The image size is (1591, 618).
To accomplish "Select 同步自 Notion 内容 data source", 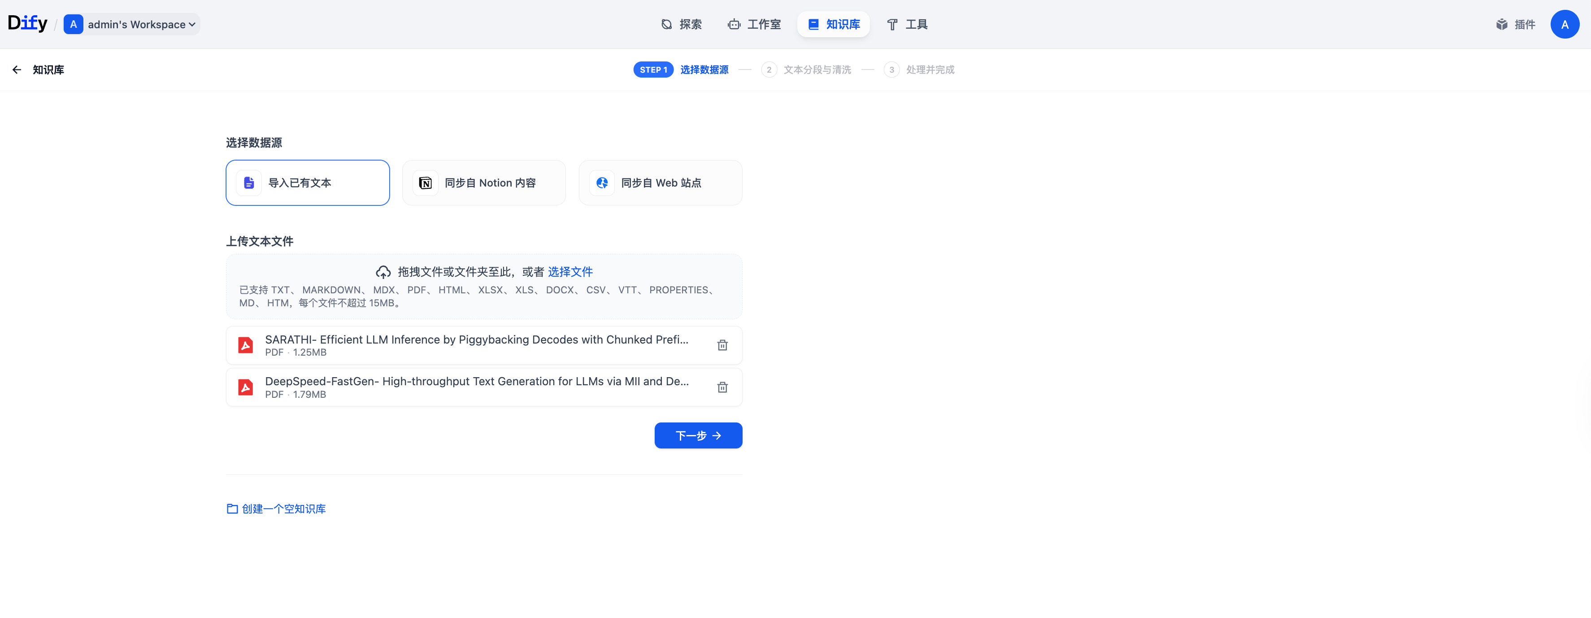I will (x=483, y=183).
